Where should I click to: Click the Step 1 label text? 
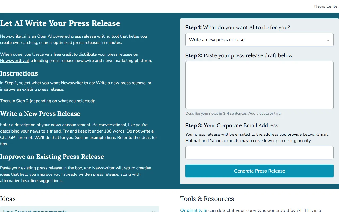tap(238, 27)
